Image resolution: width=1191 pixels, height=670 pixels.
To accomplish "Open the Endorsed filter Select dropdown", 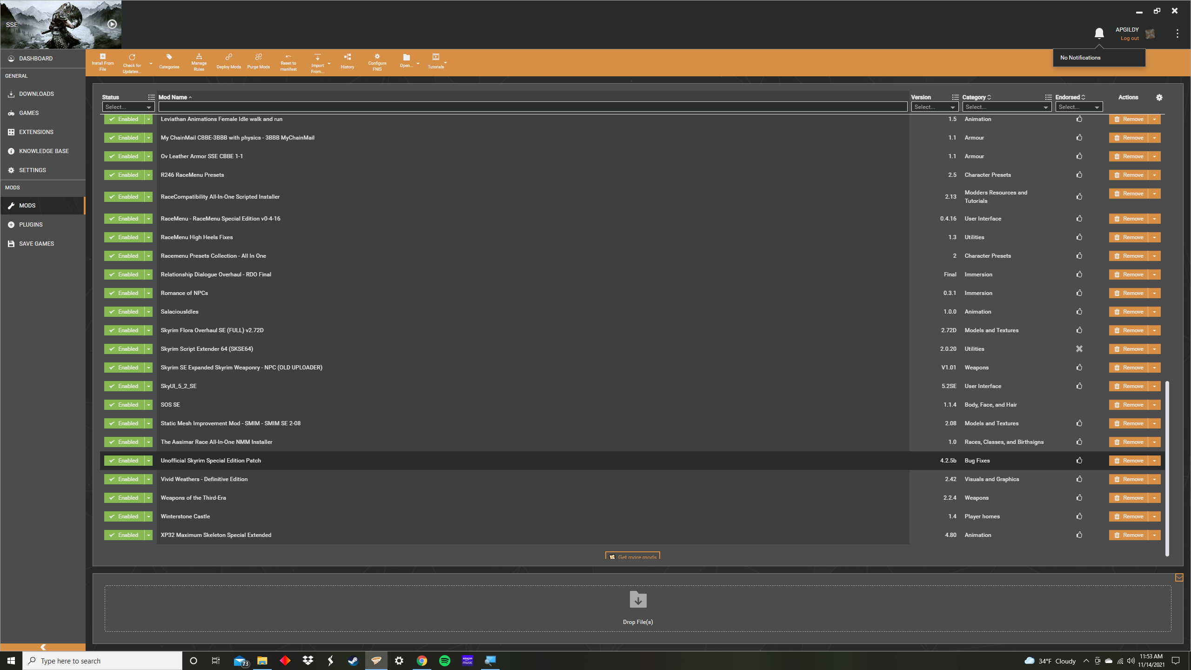I will [x=1078, y=107].
